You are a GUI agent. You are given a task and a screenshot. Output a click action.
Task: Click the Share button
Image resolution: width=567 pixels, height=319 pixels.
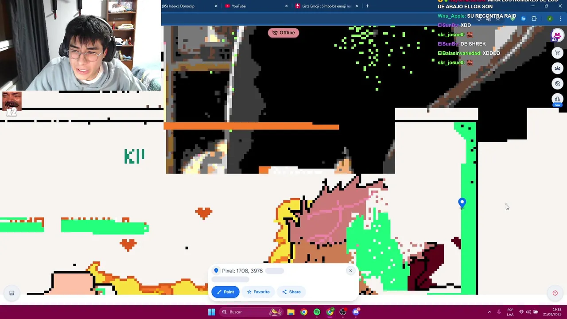[291, 292]
